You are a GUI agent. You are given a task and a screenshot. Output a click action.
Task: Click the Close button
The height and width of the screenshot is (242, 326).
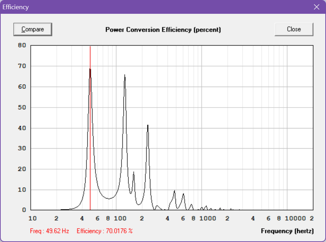click(294, 29)
